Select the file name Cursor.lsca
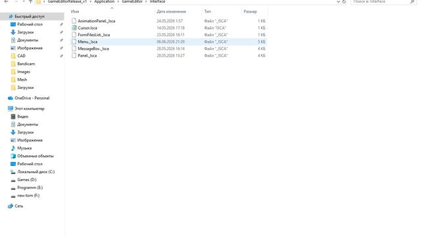This screenshot has height=237, width=421. point(87,28)
